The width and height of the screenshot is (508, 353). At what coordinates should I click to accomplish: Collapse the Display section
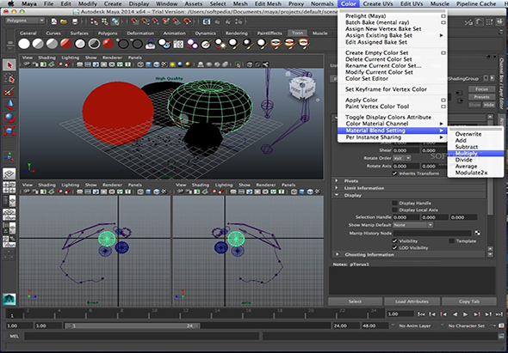pos(337,195)
